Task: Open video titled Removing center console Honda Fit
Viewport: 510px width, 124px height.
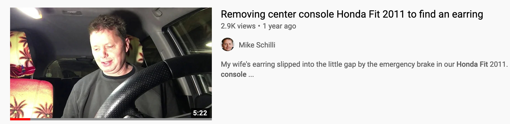Action: 352,14
